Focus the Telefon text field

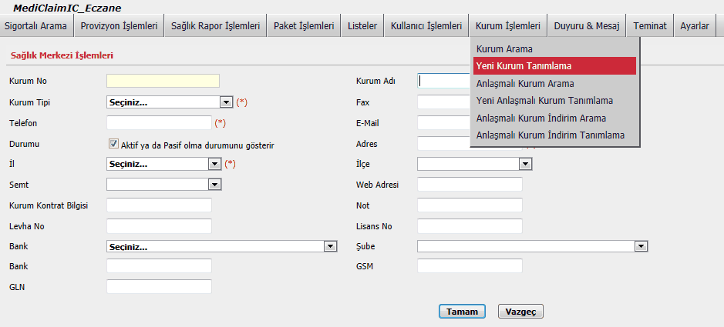(158, 122)
